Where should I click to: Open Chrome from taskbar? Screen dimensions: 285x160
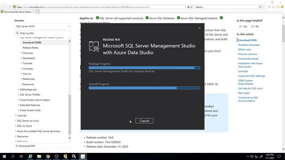pos(48,156)
